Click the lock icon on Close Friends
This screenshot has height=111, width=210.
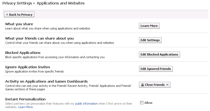pos(143,85)
